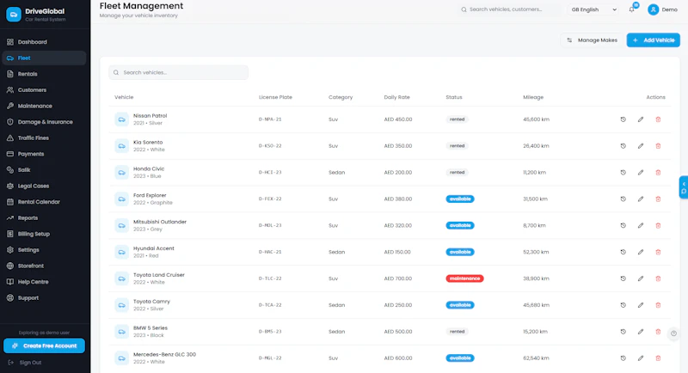Edit the Kia Sorento vehicle
688x373 pixels.
tap(641, 146)
